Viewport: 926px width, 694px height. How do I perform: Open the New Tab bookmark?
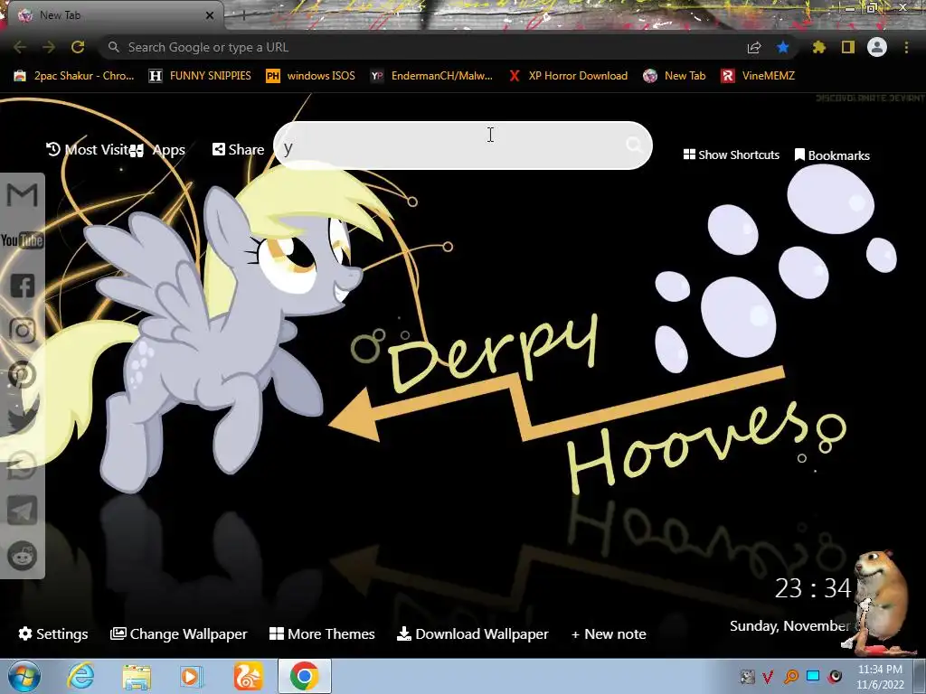point(675,76)
